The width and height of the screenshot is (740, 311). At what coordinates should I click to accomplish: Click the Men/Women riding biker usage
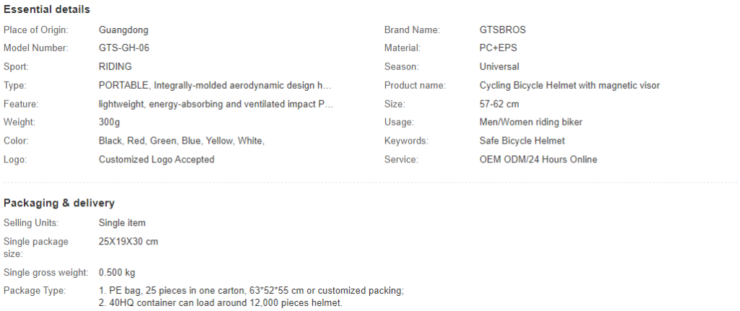(531, 123)
